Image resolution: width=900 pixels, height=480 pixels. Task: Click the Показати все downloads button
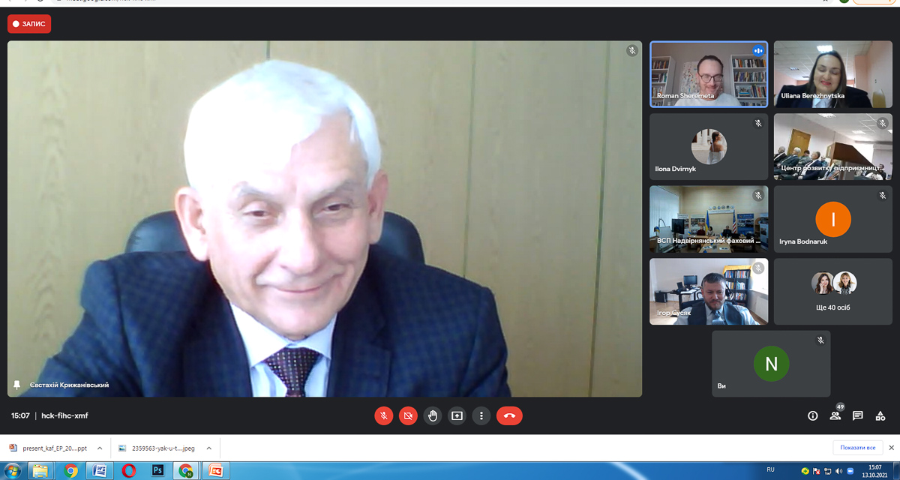click(857, 448)
